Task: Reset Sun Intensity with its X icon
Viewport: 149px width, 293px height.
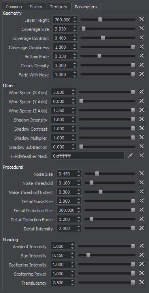Action: coord(142,255)
